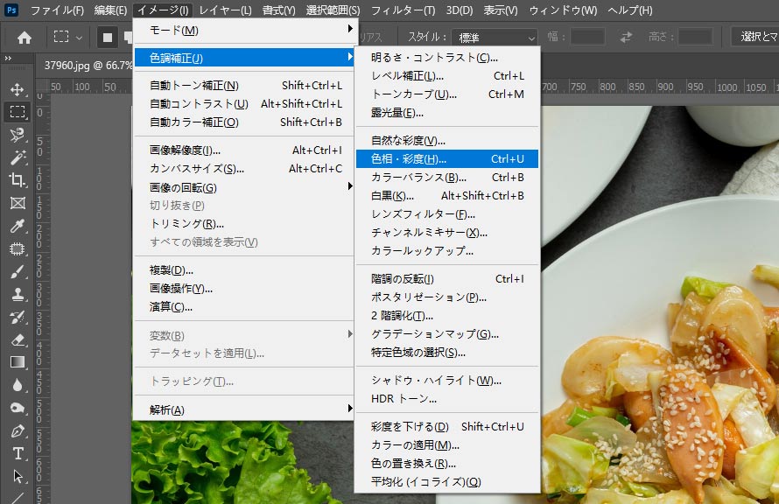Screen dimensions: 779x504
Task: Click the highlighted 色調補正(J) submenu entry
Action: [243, 58]
